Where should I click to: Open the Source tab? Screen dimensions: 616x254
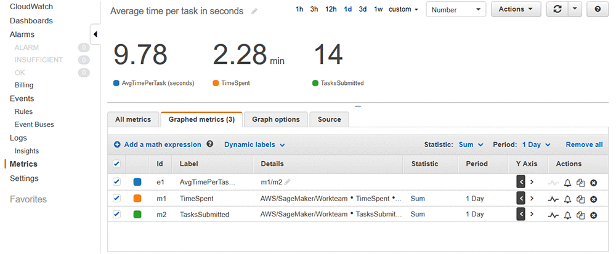(329, 119)
